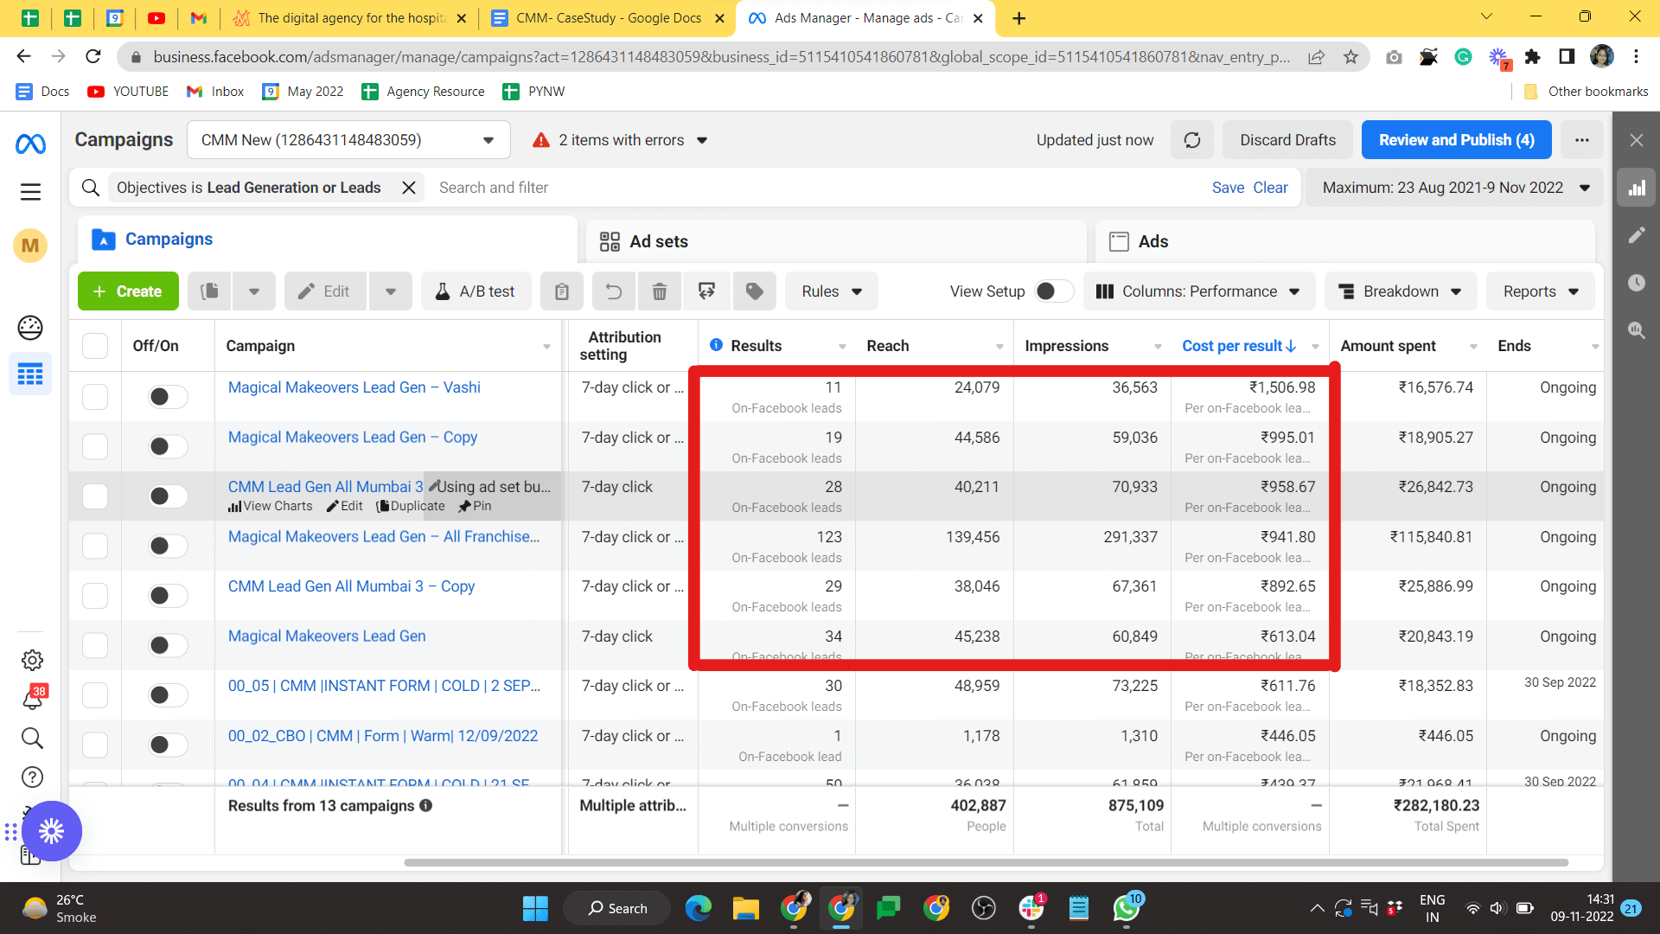Viewport: 1660px width, 934px height.
Task: Click the Review and Publish (4) button
Action: click(x=1456, y=140)
